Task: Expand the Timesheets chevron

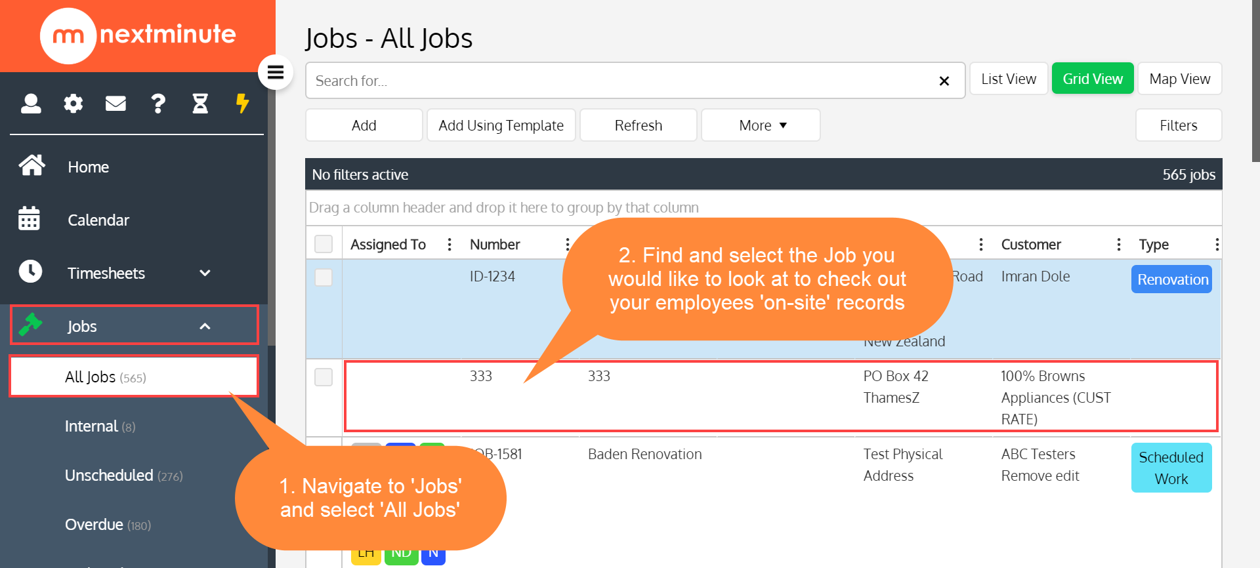Action: click(205, 273)
